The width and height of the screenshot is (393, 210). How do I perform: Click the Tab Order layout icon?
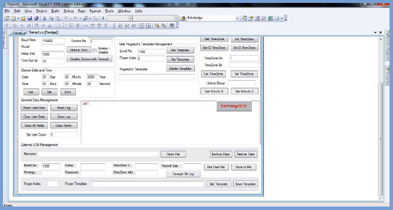172,26
